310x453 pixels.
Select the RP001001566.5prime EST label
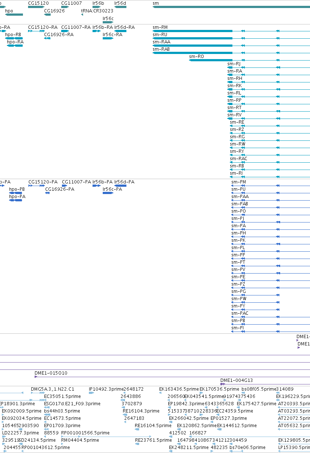pyautogui.click(x=85, y=433)
